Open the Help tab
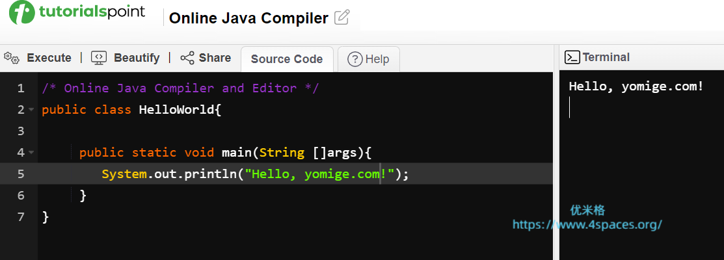This screenshot has width=724, height=260. (x=369, y=59)
